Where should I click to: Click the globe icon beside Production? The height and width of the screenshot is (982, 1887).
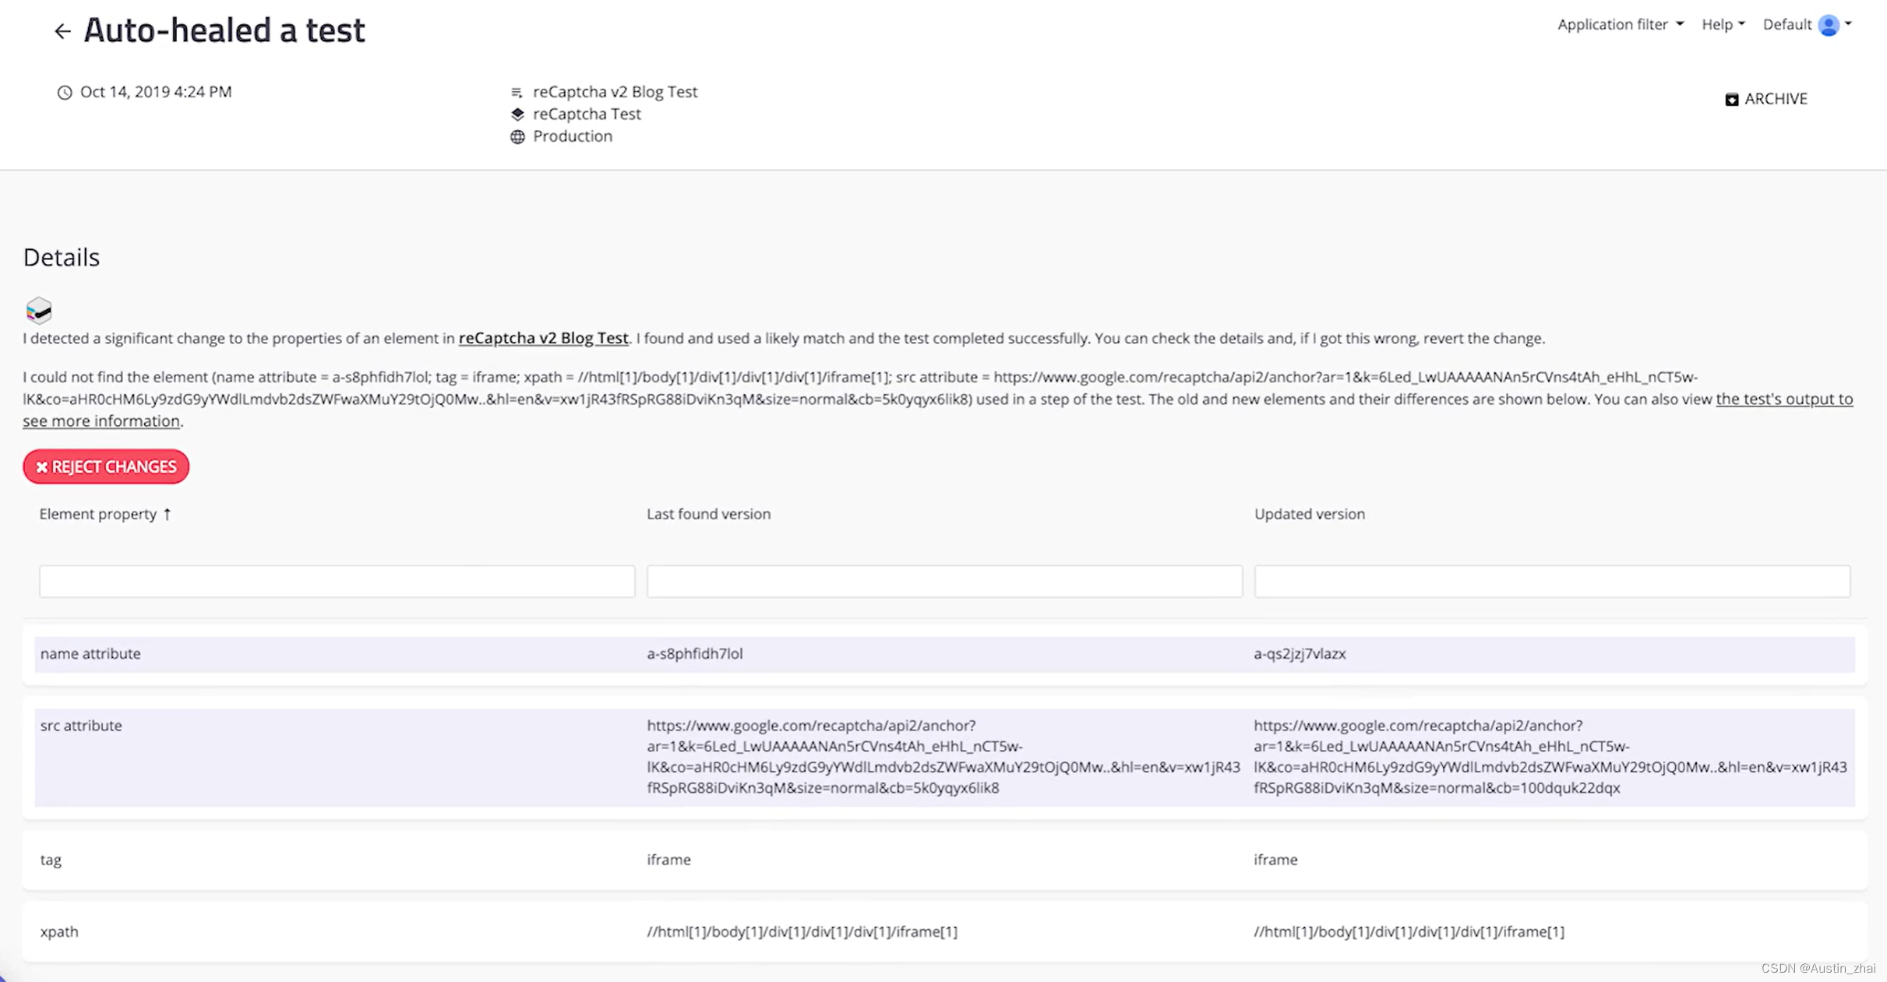(517, 136)
